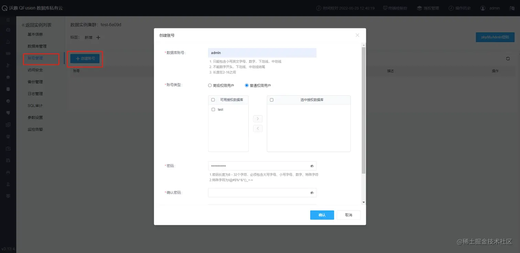Screen dimensions: 520x253
Task: Click the dialog scrollbar down arrow
Action: pos(364,202)
